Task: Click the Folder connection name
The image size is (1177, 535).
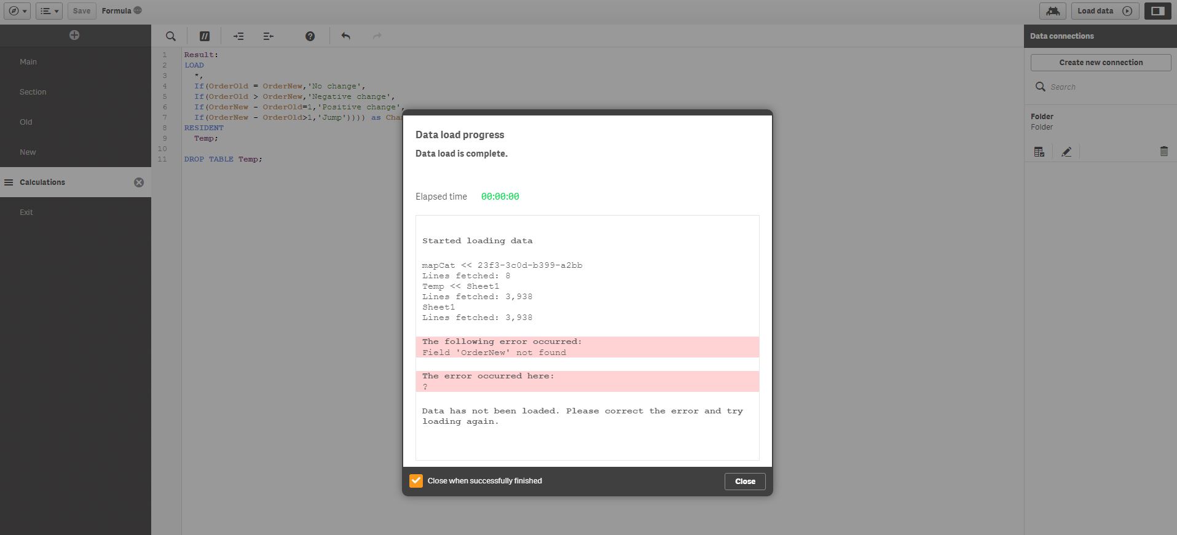Action: click(x=1042, y=117)
